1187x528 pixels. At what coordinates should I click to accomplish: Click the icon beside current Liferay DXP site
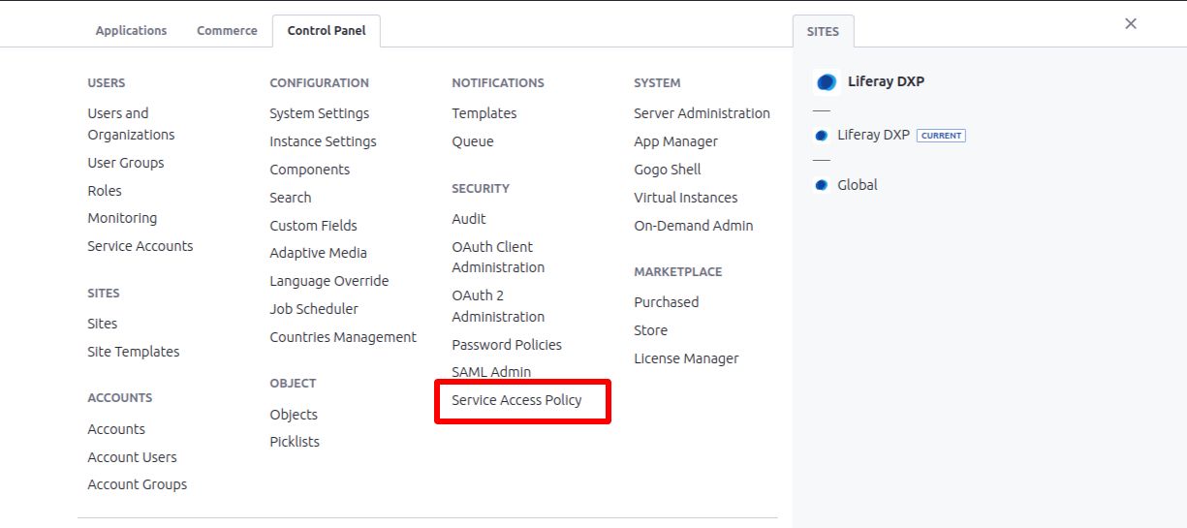click(822, 136)
